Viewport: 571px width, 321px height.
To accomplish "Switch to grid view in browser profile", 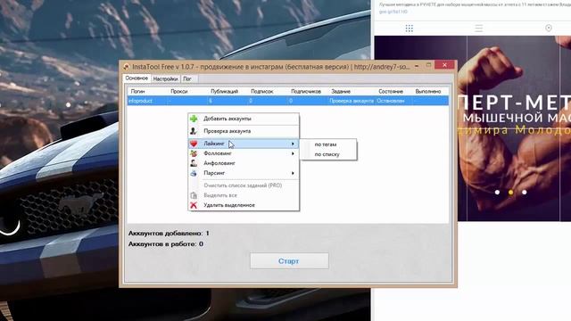I will [410, 29].
